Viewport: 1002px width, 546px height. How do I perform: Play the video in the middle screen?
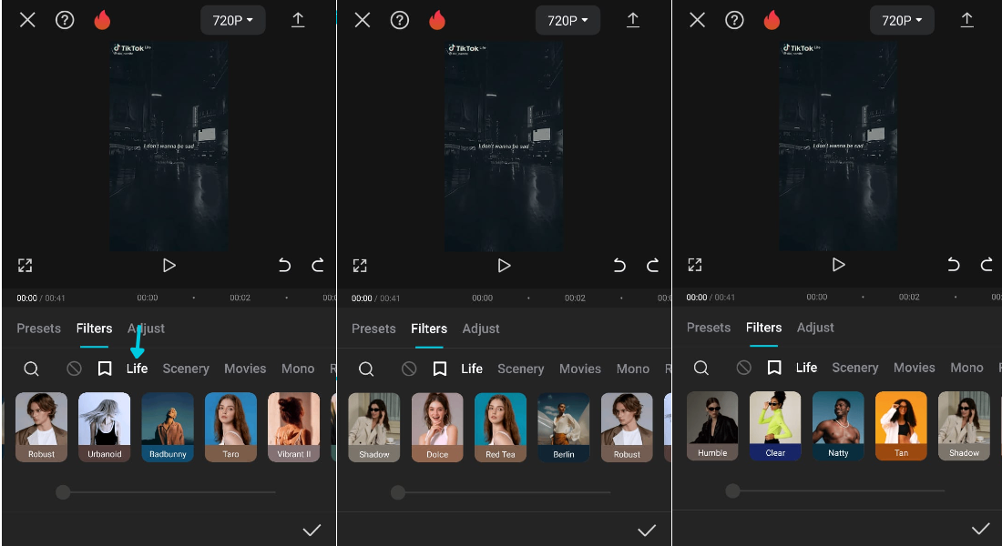tap(504, 265)
